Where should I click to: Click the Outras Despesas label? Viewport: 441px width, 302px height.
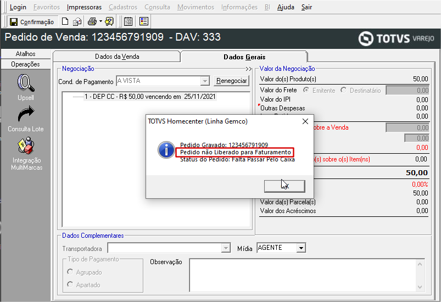tap(282, 108)
